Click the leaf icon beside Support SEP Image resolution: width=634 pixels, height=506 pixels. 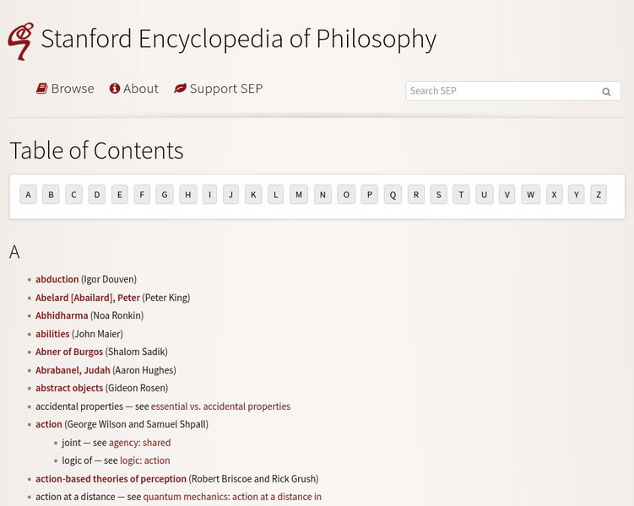[x=180, y=89]
